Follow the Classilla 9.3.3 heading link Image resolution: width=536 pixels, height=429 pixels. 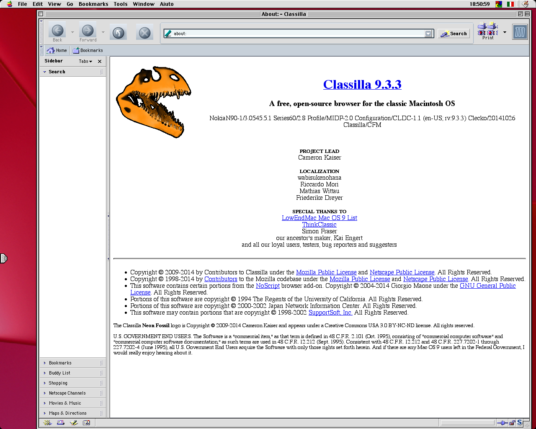point(362,84)
